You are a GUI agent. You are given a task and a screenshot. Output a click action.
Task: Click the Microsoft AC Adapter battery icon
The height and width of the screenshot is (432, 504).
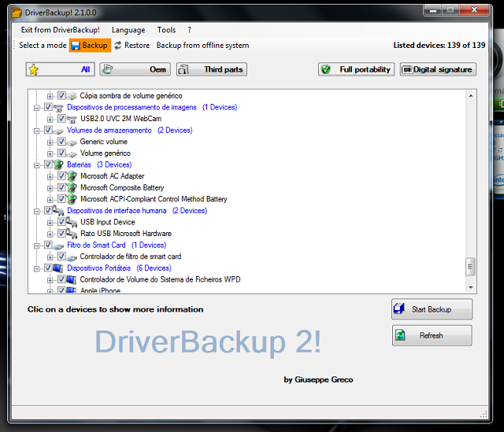[72, 176]
